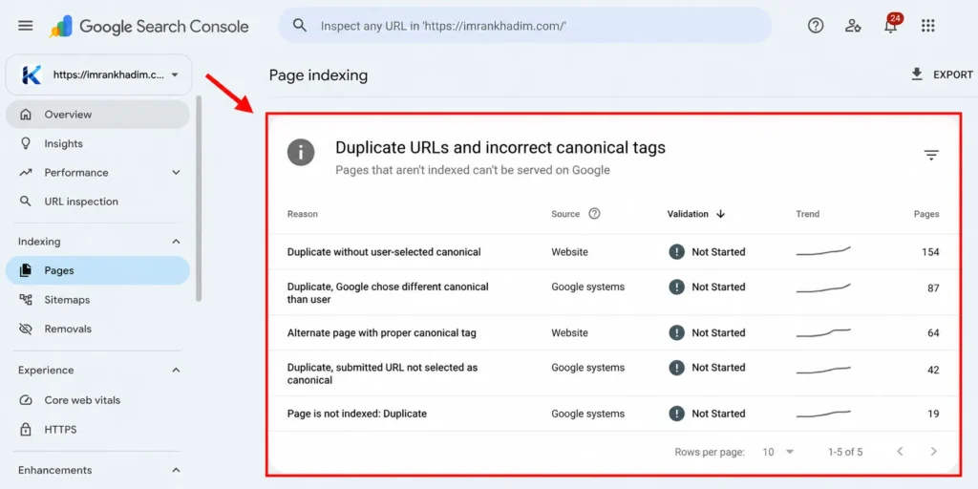This screenshot has height=489, width=978.
Task: Click the filter rows icon
Action: tap(931, 156)
